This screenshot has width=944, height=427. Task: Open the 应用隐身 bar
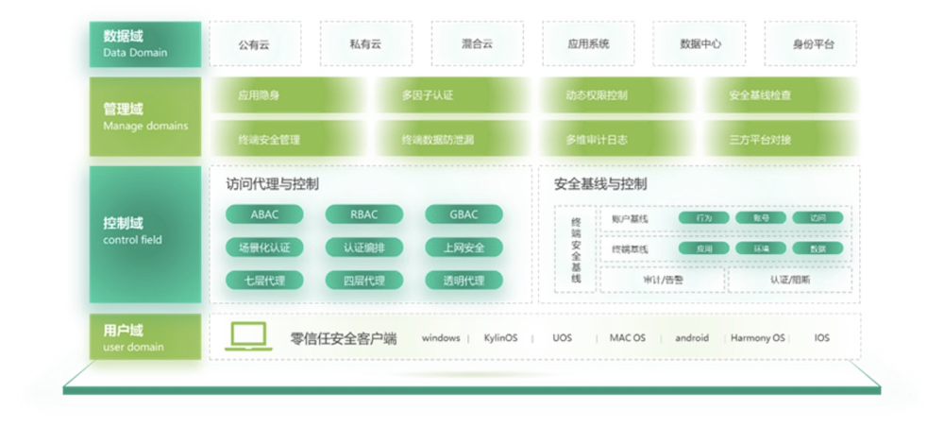click(x=289, y=95)
